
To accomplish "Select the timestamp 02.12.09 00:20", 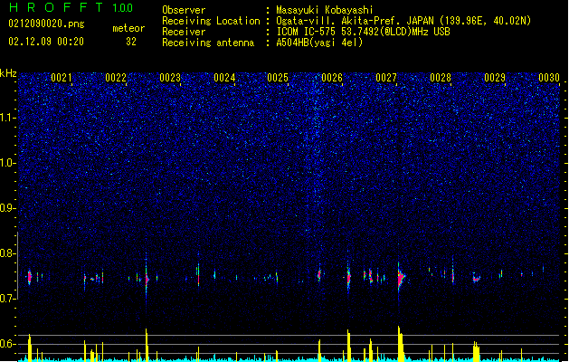I will point(46,42).
